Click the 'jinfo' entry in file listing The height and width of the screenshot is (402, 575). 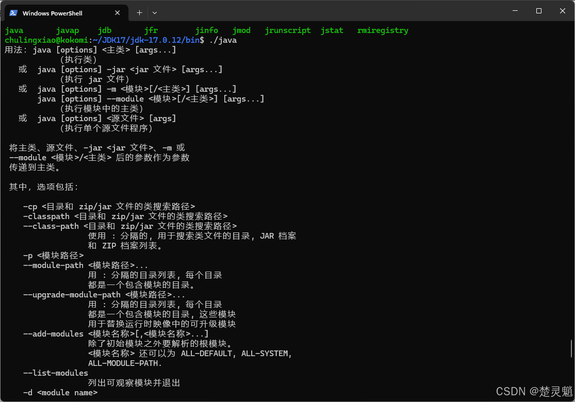pyautogui.click(x=206, y=30)
